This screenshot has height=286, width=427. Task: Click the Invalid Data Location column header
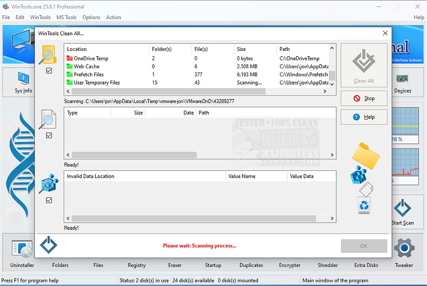[145, 176]
